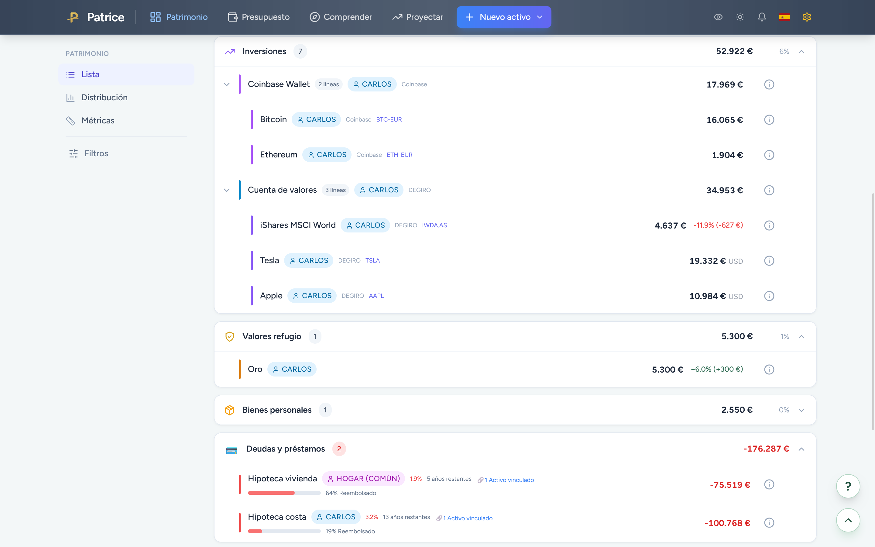Image resolution: width=875 pixels, height=547 pixels.
Task: Open info icon for Ethereum
Action: tap(769, 155)
